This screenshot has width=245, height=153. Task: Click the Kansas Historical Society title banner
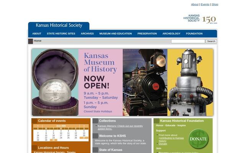(x=59, y=25)
